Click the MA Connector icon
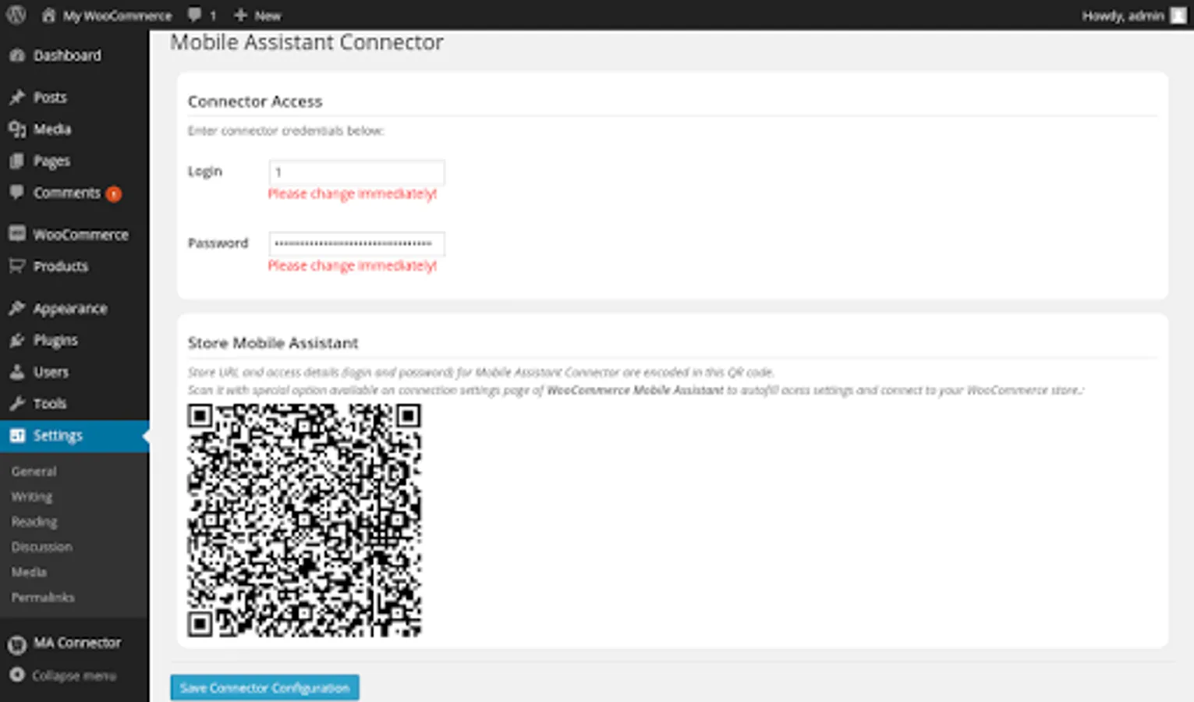 click(x=17, y=643)
